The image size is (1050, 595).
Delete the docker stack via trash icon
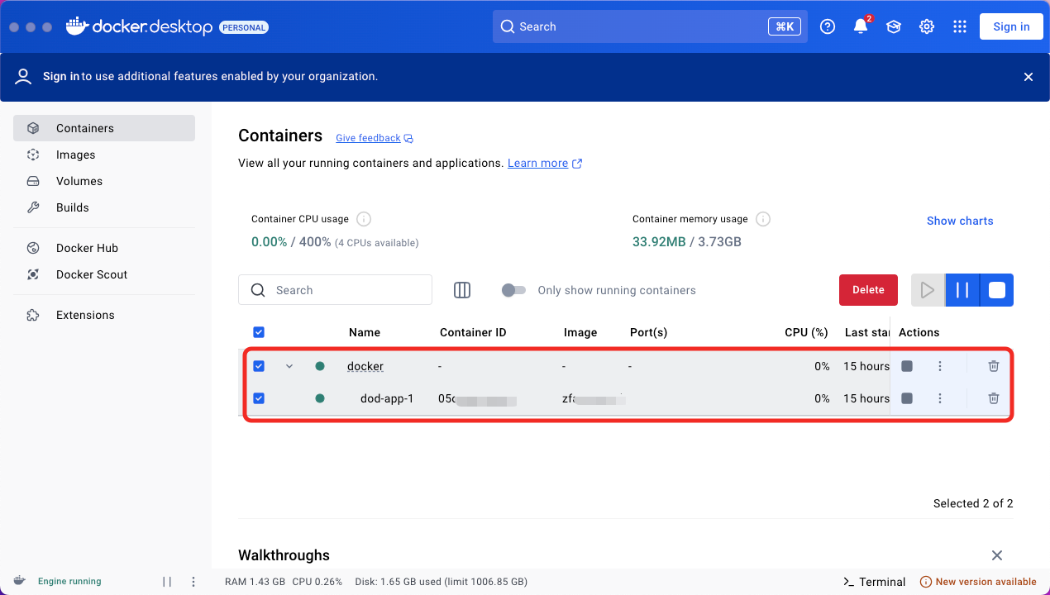pyautogui.click(x=994, y=366)
